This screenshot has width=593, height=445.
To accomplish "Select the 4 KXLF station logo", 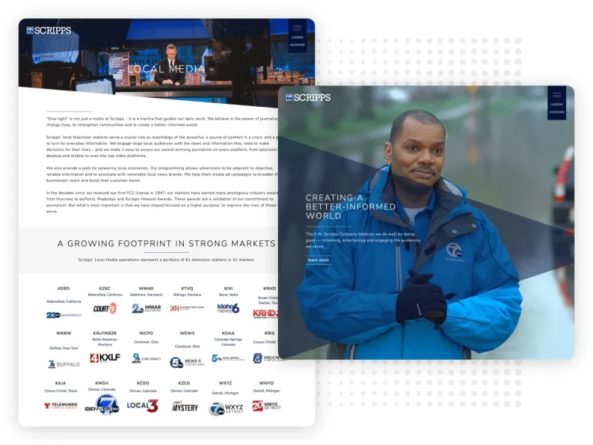I will click(x=105, y=358).
